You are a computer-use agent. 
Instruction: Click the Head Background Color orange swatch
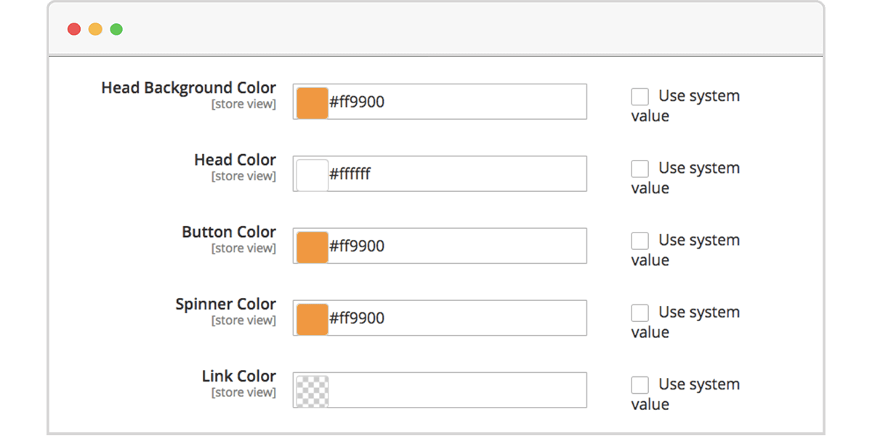point(312,102)
